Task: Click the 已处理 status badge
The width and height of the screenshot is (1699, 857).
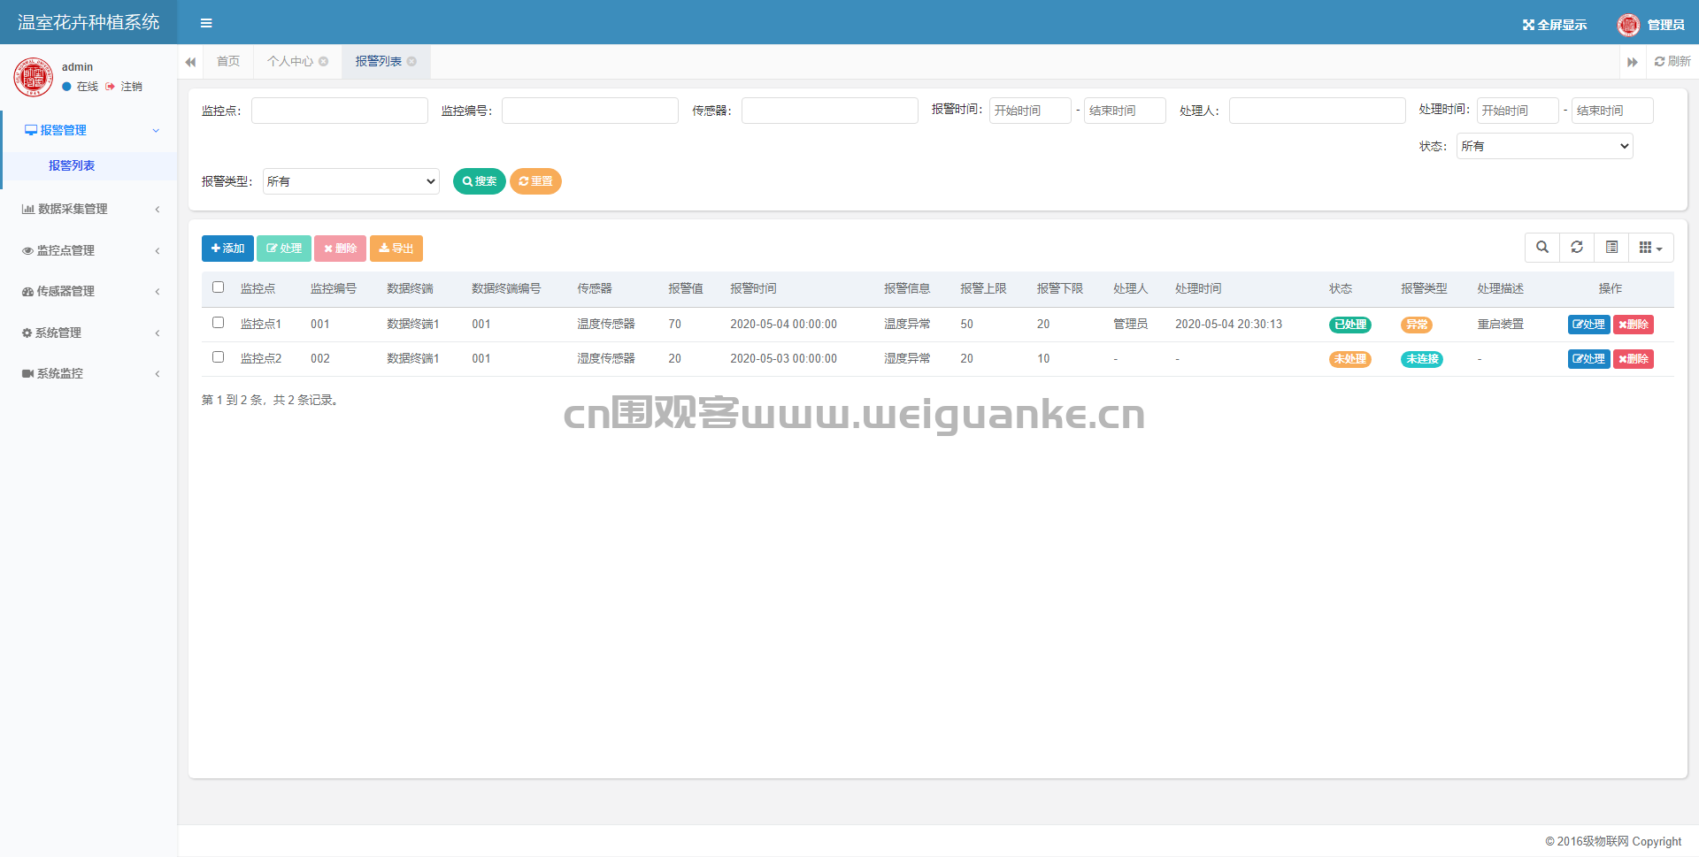Action: click(1350, 325)
